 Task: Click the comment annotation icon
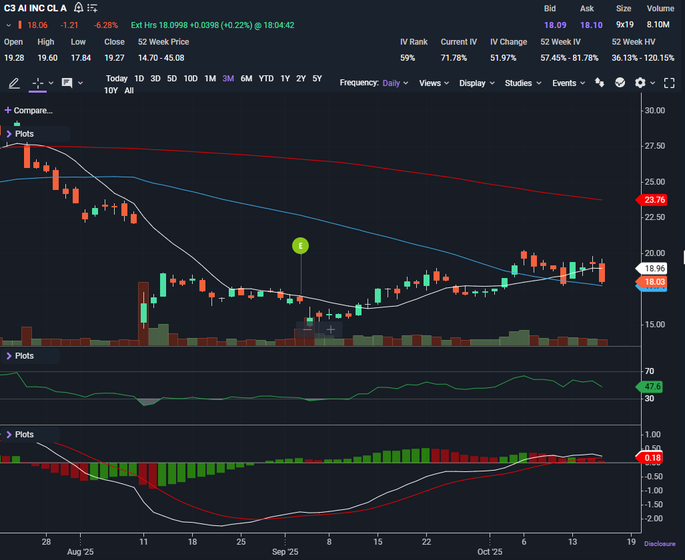click(x=67, y=83)
